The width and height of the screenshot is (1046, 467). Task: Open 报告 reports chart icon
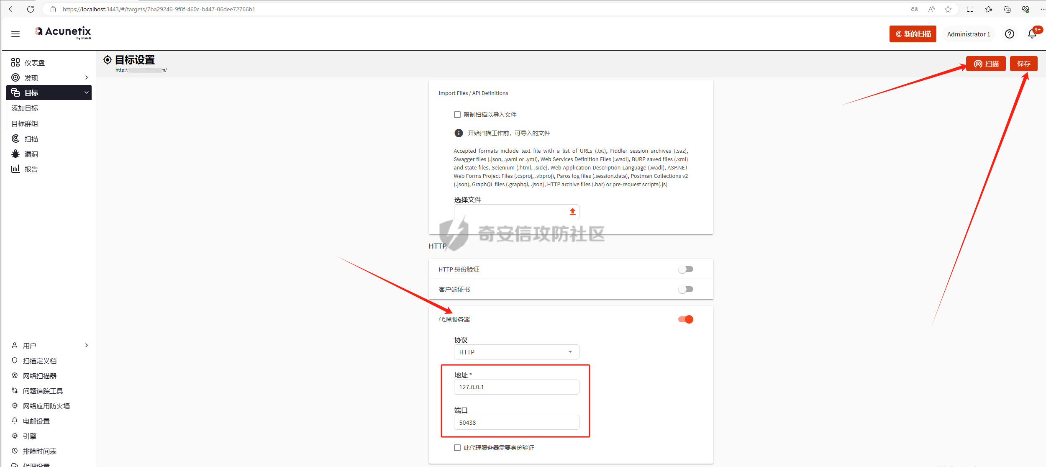[x=15, y=169]
